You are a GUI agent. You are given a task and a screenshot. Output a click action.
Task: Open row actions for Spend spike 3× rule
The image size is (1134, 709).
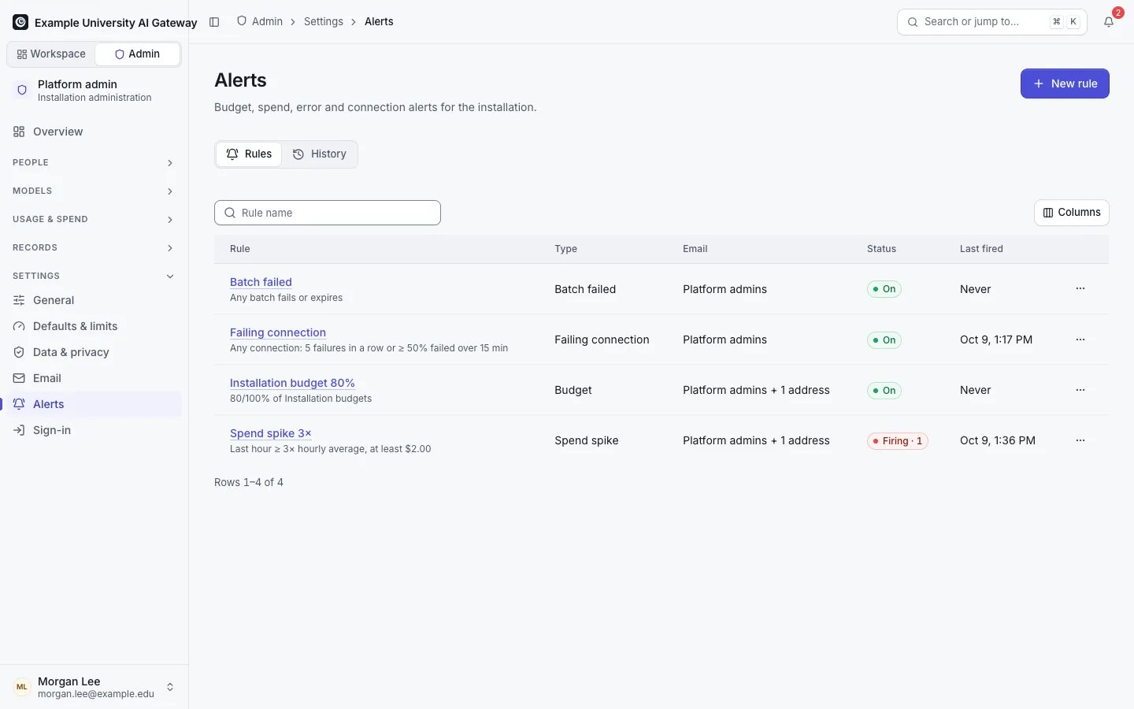[1080, 440]
